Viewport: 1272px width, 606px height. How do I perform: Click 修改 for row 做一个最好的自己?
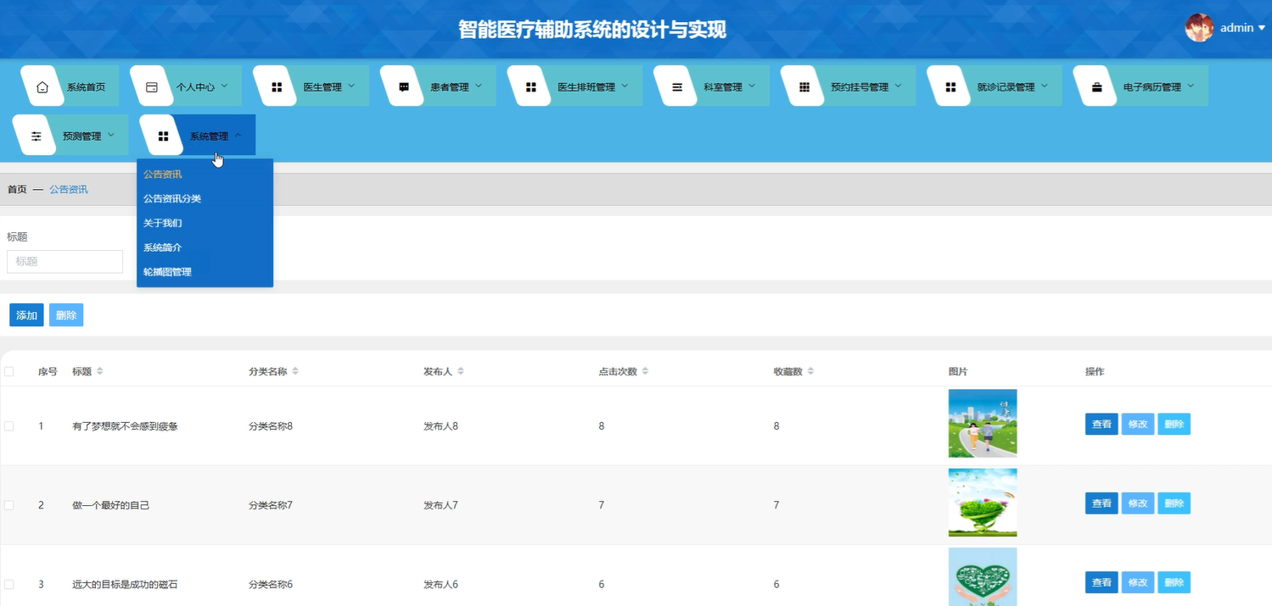(x=1138, y=503)
